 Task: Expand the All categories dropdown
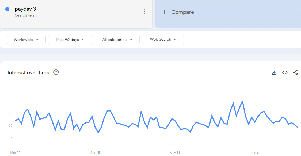coord(117,39)
